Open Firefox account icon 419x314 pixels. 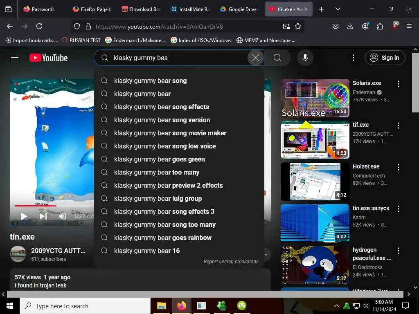[365, 26]
